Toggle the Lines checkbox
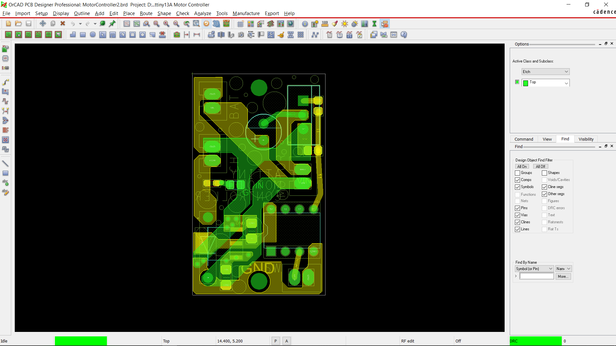This screenshot has height=346, width=616. click(x=517, y=229)
